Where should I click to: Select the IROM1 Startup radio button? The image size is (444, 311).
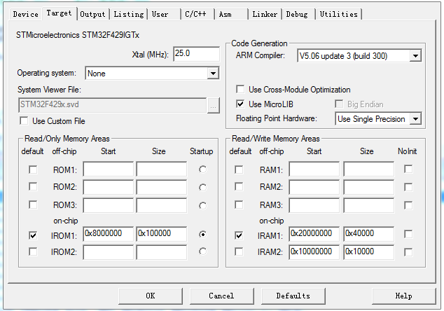tap(203, 235)
